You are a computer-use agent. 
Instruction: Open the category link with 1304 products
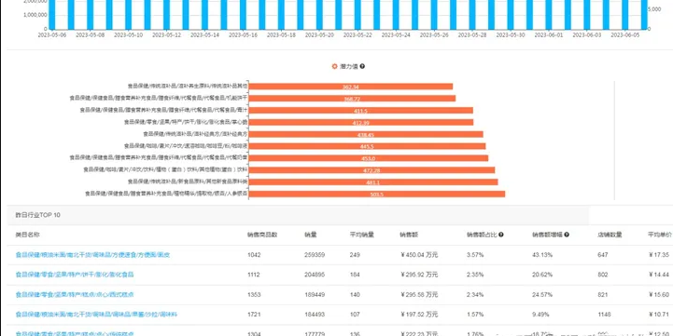[x=75, y=334]
